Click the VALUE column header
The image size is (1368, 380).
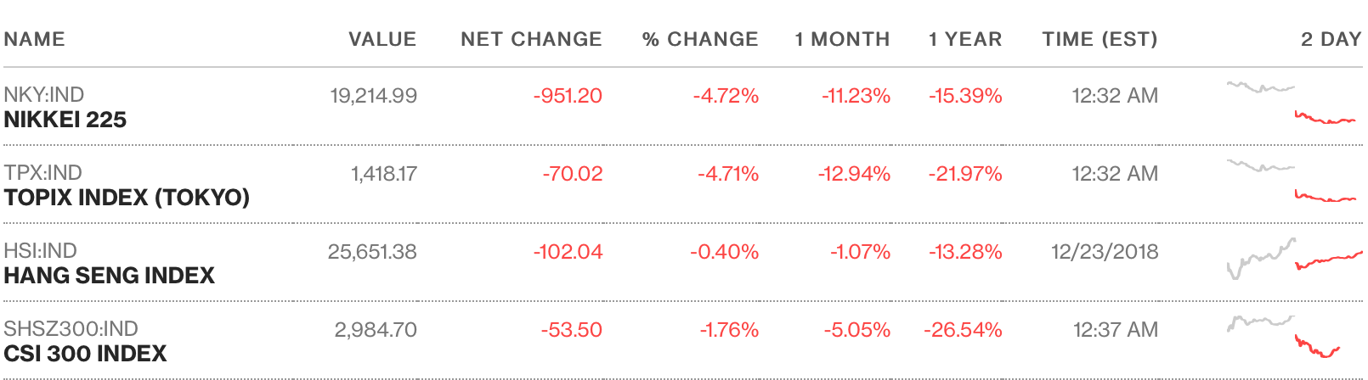pos(382,39)
